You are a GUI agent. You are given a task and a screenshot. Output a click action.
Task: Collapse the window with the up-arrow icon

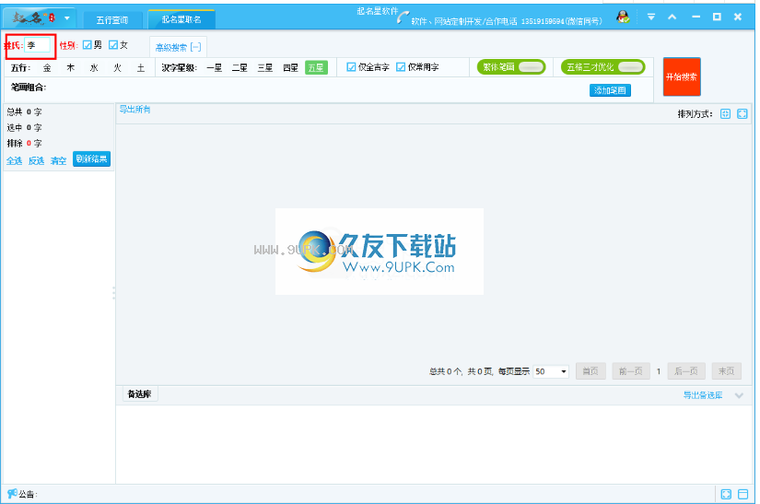click(x=672, y=17)
